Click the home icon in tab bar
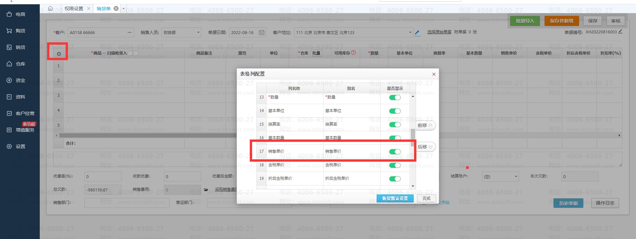This screenshot has width=636, height=239. click(x=50, y=9)
